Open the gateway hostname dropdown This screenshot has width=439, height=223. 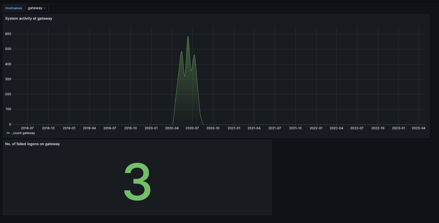click(x=37, y=8)
